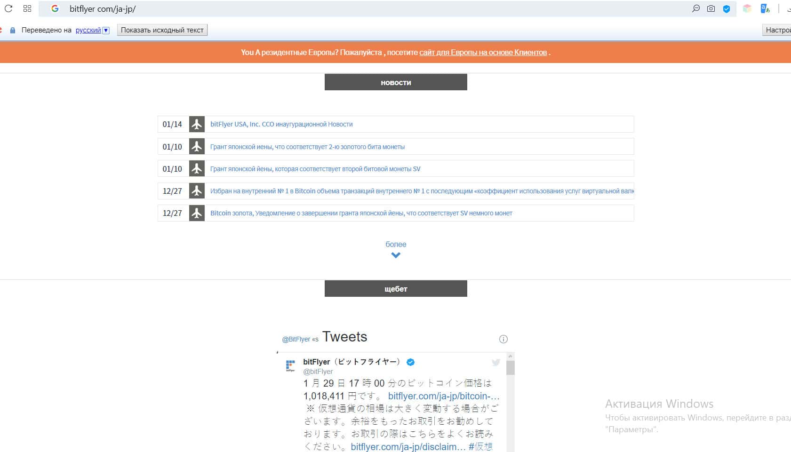Image resolution: width=791 pixels, height=452 pixels.
Task: Reload the page with the refresh icon
Action: (8, 8)
